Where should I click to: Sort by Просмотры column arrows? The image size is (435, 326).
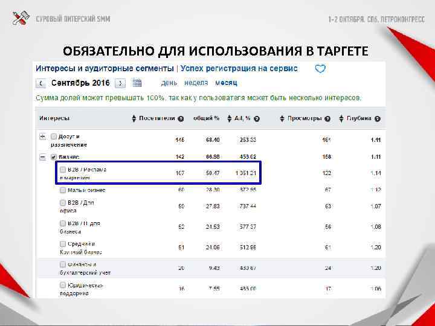[282, 119]
